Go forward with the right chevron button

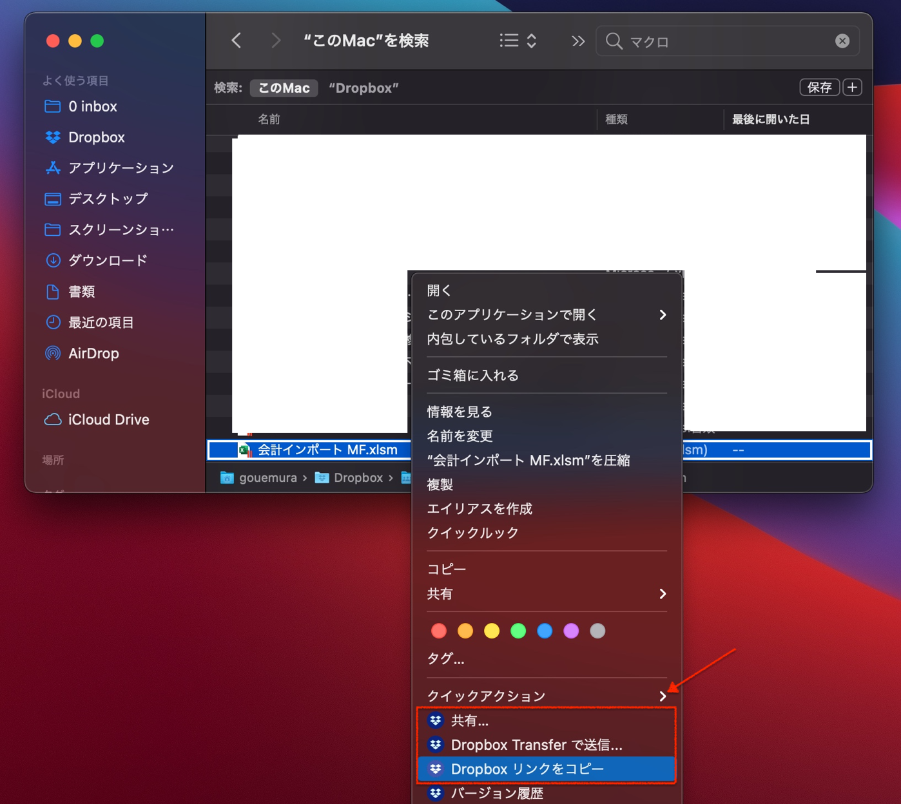tap(276, 41)
